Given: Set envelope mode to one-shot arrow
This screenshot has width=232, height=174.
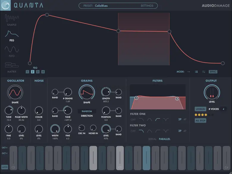Looking at the screenshot, I should pyautogui.click(x=188, y=72).
